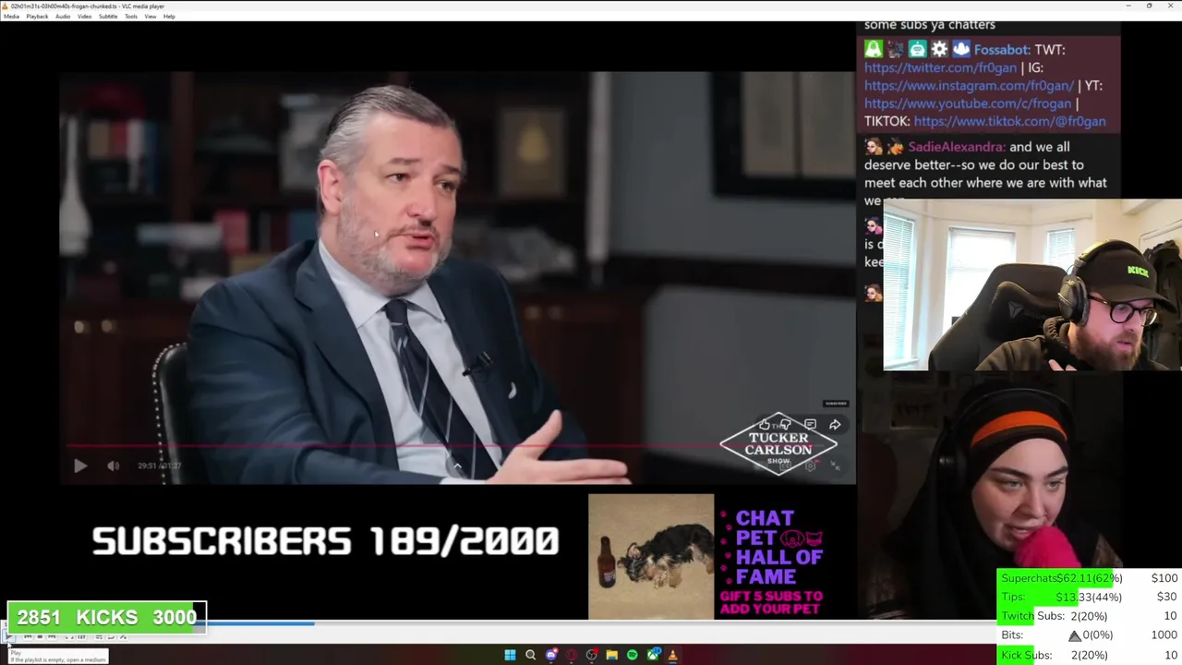Open the instagram.com/fr0gan link

click(969, 85)
